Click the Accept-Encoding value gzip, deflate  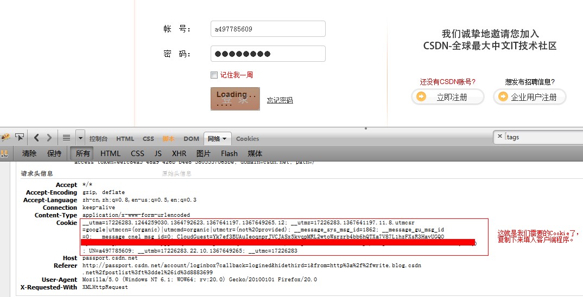(104, 192)
